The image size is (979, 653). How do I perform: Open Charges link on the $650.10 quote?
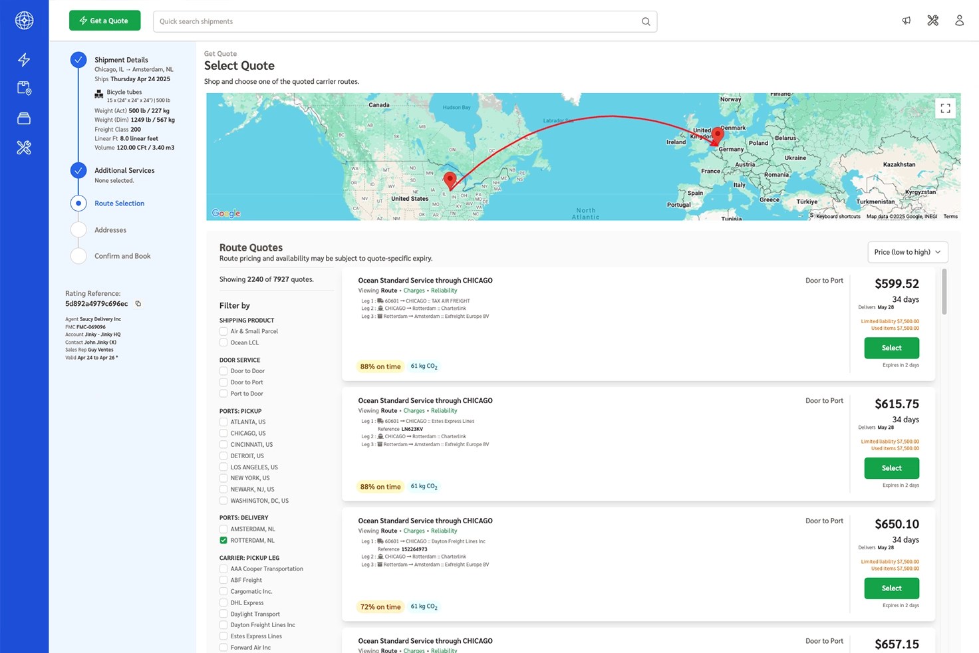tap(414, 531)
